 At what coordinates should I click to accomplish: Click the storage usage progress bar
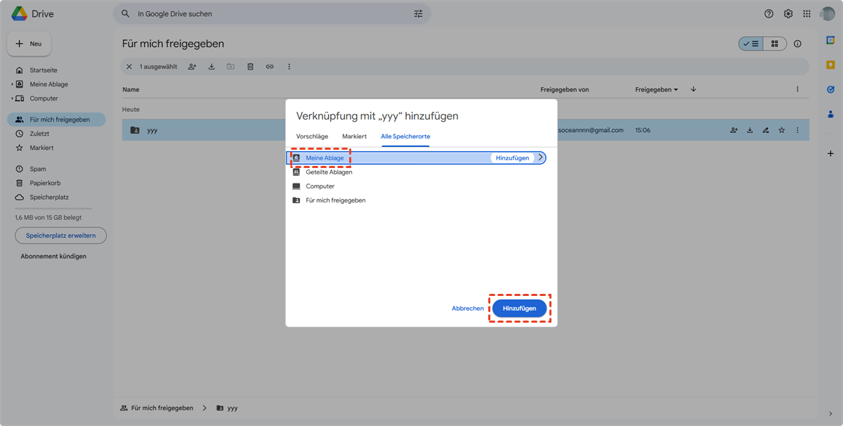[53, 209]
